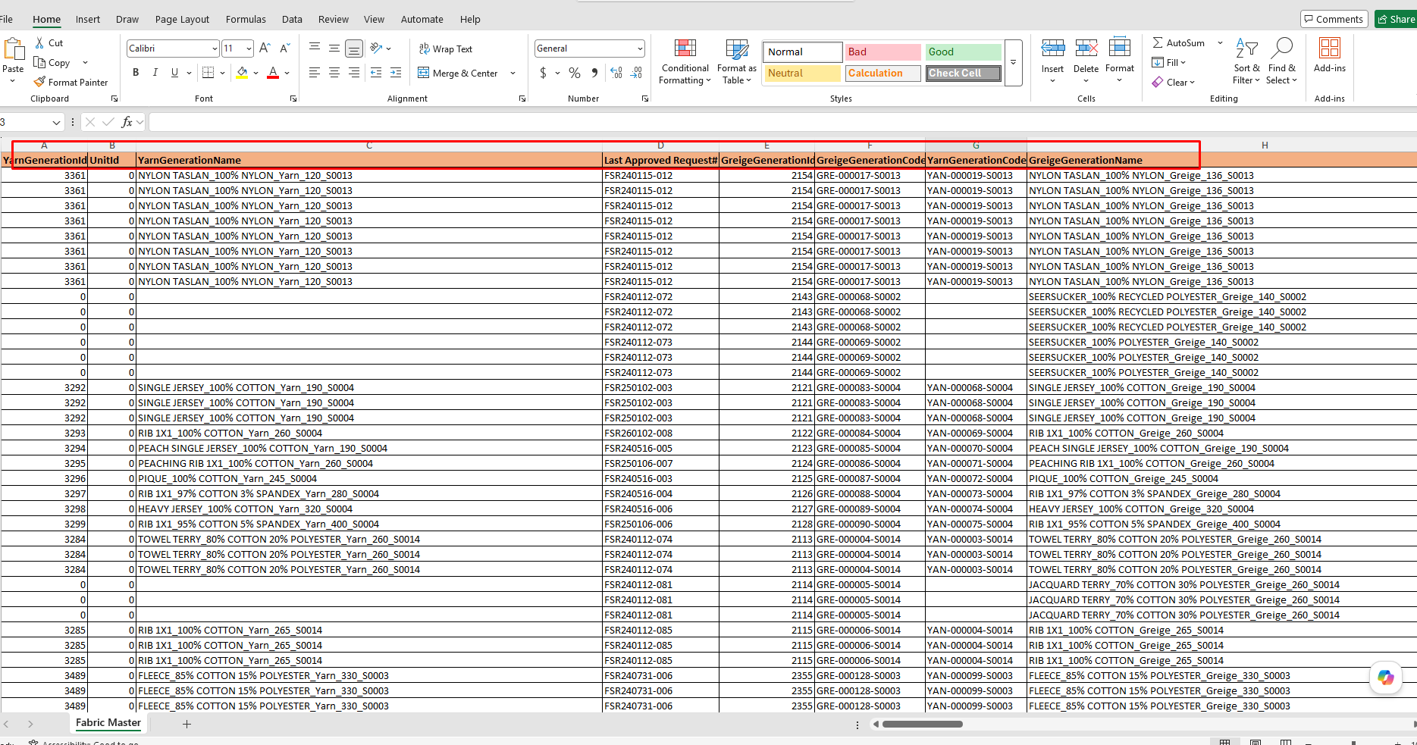Viewport: 1417px width, 745px height.
Task: Apply the Bad cell style
Action: coord(882,52)
